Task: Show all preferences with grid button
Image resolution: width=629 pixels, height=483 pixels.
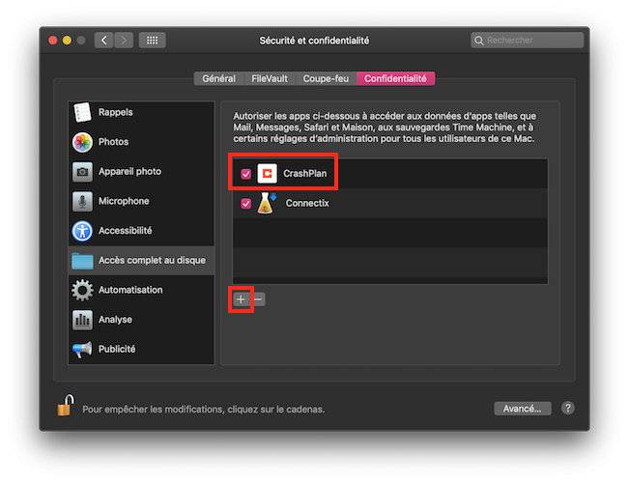Action: tap(151, 41)
